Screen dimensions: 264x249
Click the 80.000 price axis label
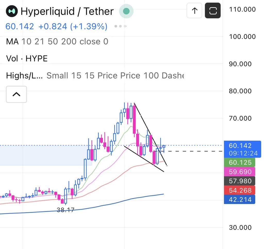pyautogui.click(x=240, y=91)
